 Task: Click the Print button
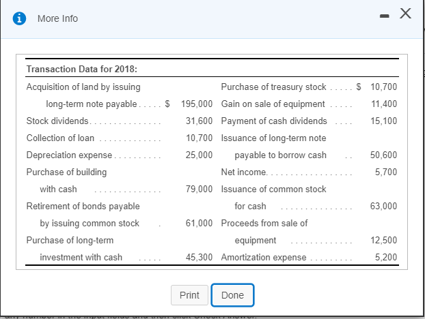click(x=189, y=295)
